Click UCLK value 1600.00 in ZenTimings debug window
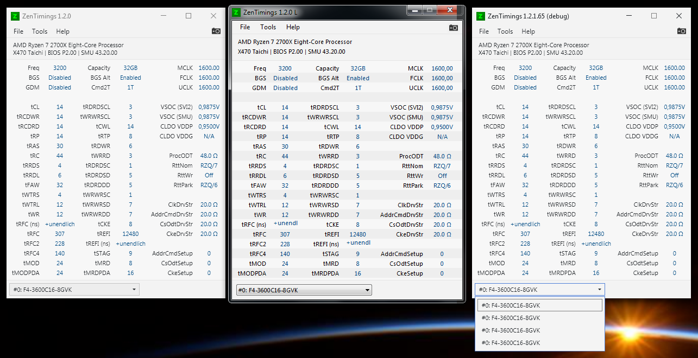This screenshot has height=358, width=698. coord(674,87)
